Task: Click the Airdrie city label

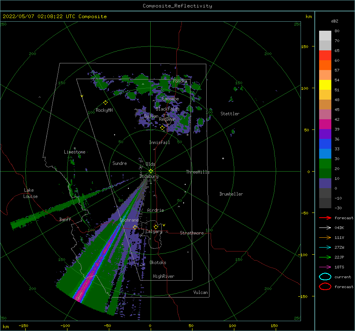Action: tap(155, 210)
